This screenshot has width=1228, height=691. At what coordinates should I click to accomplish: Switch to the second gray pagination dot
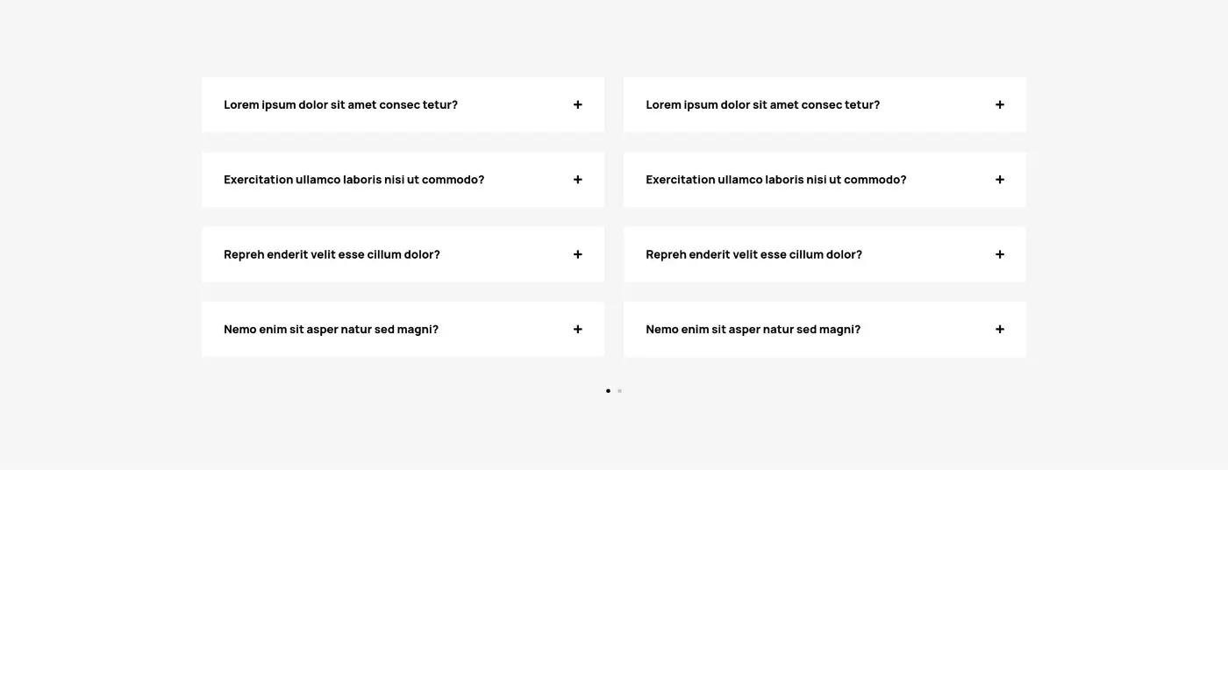click(x=619, y=391)
